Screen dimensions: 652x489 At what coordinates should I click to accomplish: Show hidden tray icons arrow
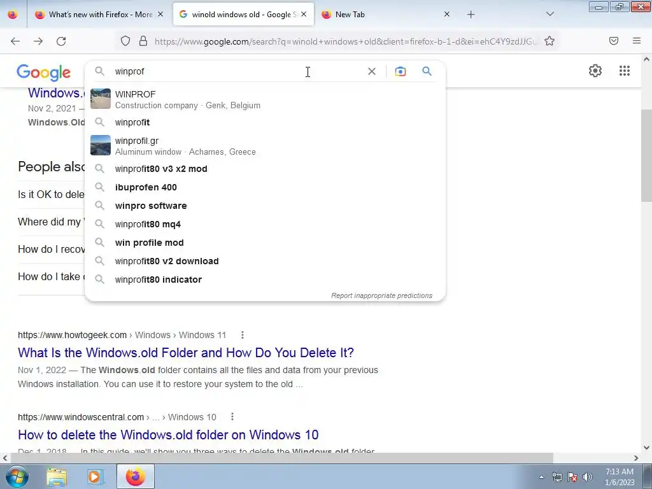pos(541,477)
